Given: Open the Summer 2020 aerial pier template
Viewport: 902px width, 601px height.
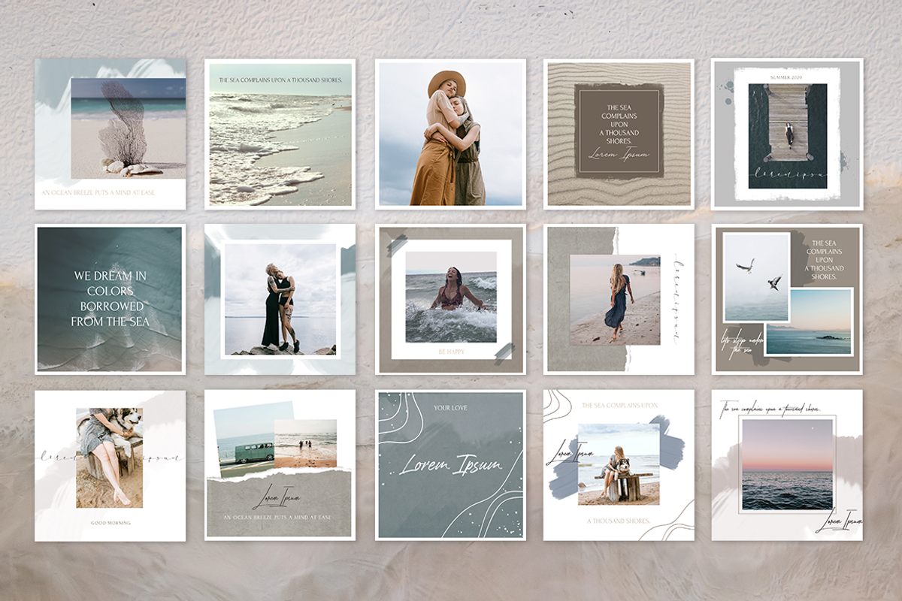Looking at the screenshot, I should 787,135.
